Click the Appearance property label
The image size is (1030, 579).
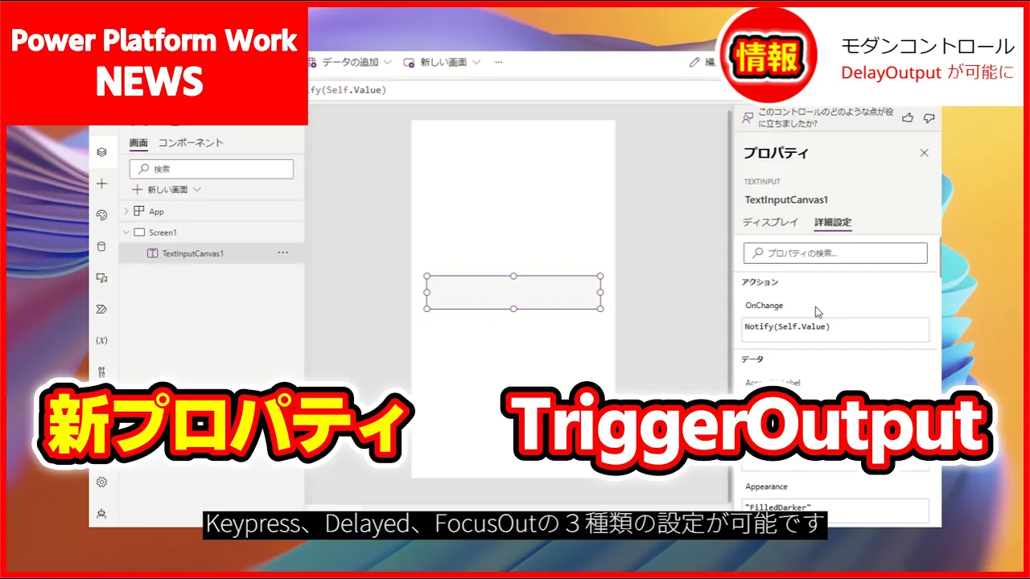tap(766, 487)
